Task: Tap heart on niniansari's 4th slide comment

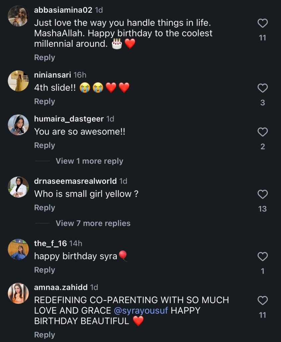Action: tap(263, 88)
